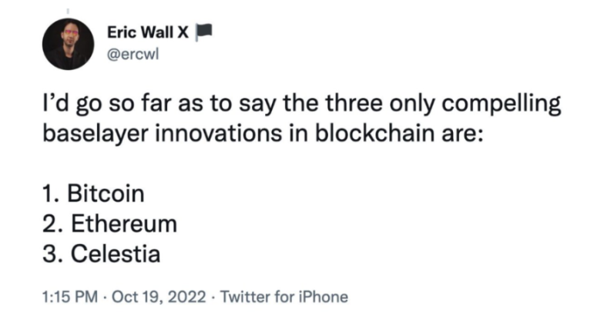This screenshot has height=313, width=604.
Task: Click the X letter after Eric Wall
Action: 183,32
